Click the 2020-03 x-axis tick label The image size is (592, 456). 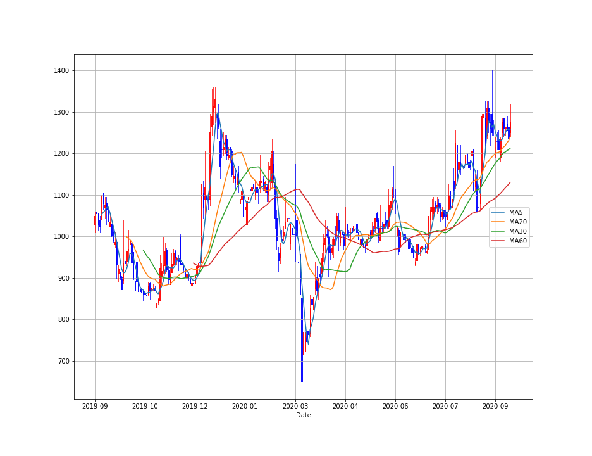(x=295, y=407)
